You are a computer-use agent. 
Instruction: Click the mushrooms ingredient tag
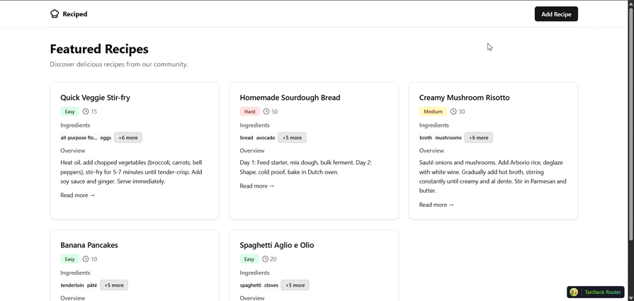(x=448, y=138)
